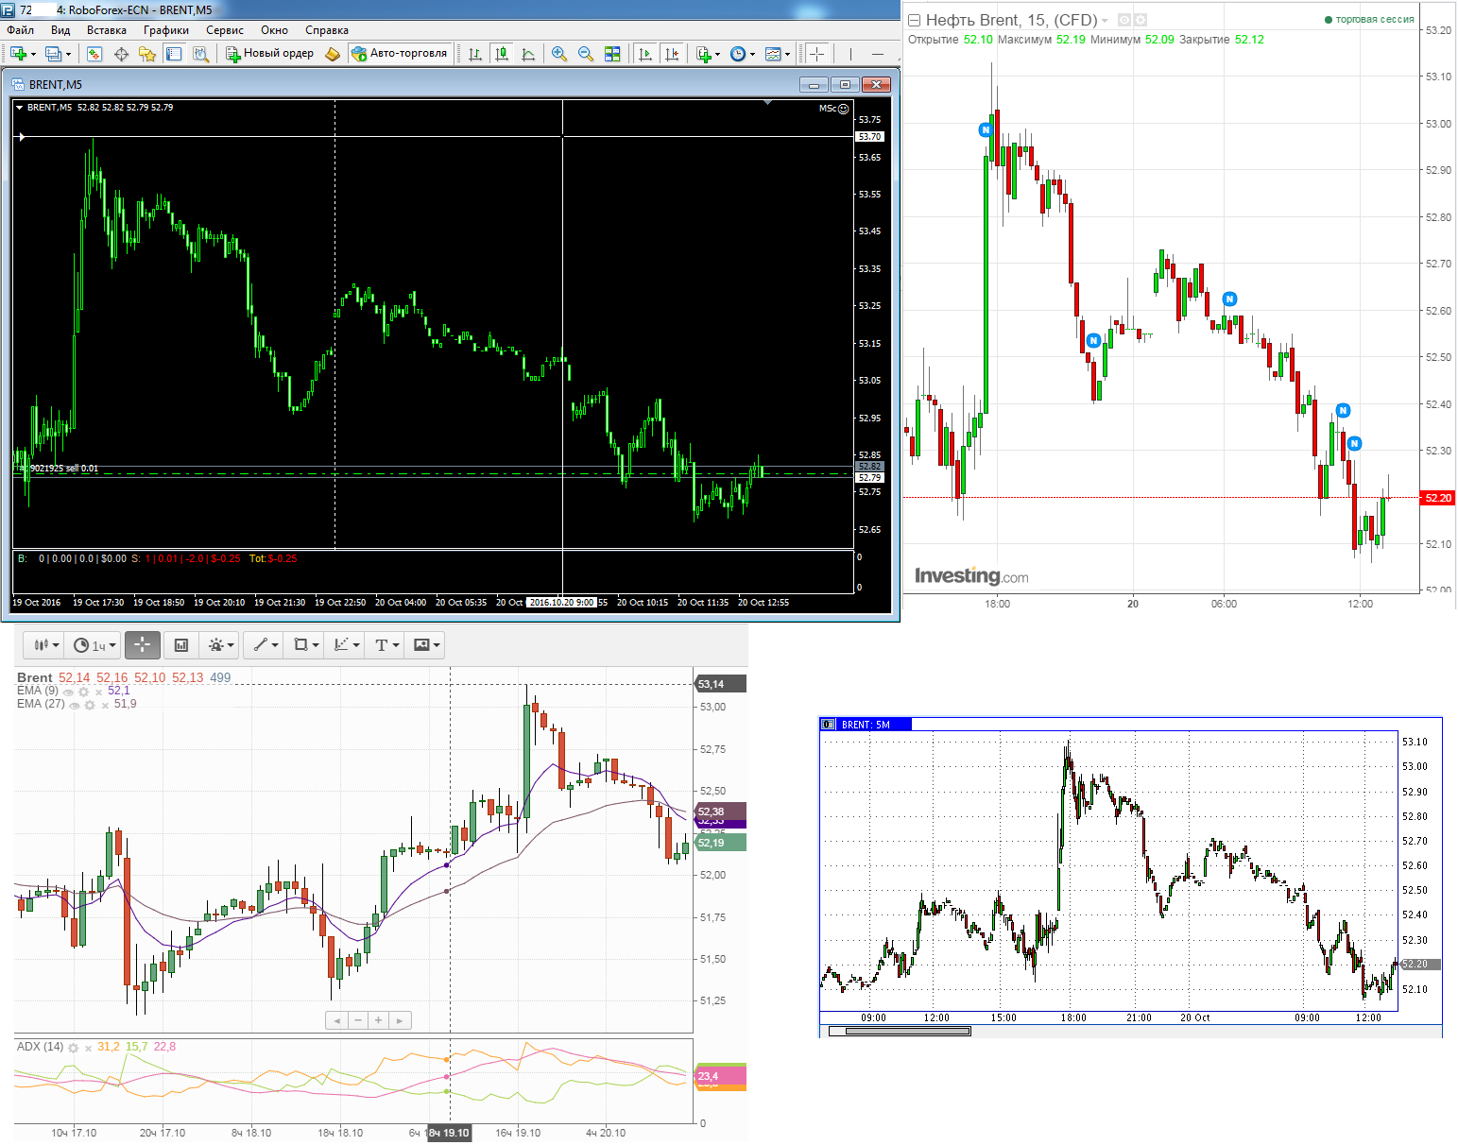
Task: Open EMA (27) settings gear
Action: (90, 706)
